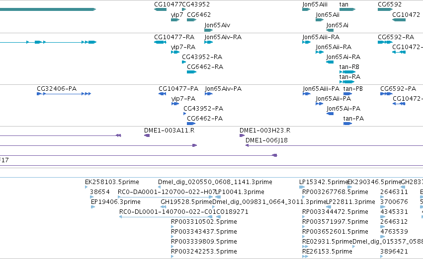Open the Jon65Aii-PA protein label
This screenshot has height=259, width=423.
click(333, 99)
